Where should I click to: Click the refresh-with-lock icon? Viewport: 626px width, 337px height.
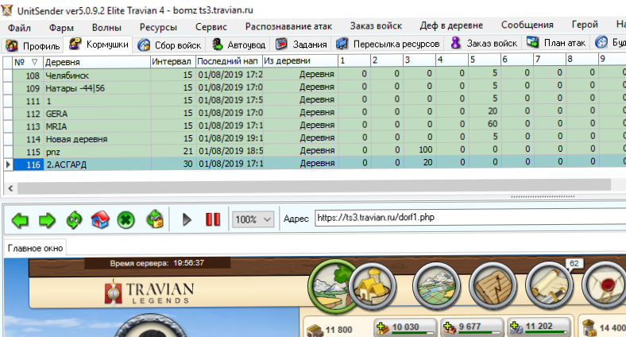coord(155,219)
